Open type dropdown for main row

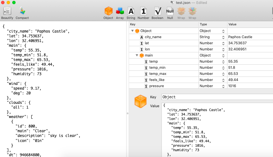(x=223, y=55)
